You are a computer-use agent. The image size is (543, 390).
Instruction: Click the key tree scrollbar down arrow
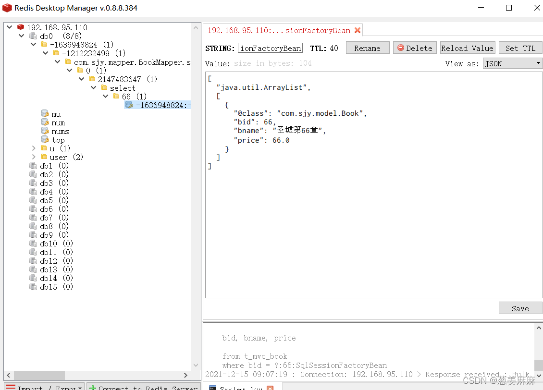[196, 365]
